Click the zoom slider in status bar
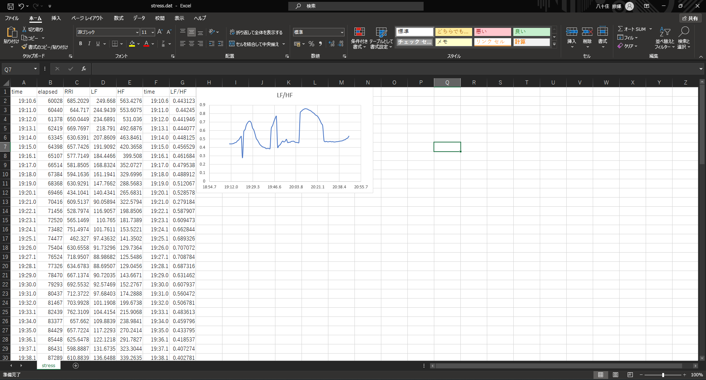 [663, 375]
